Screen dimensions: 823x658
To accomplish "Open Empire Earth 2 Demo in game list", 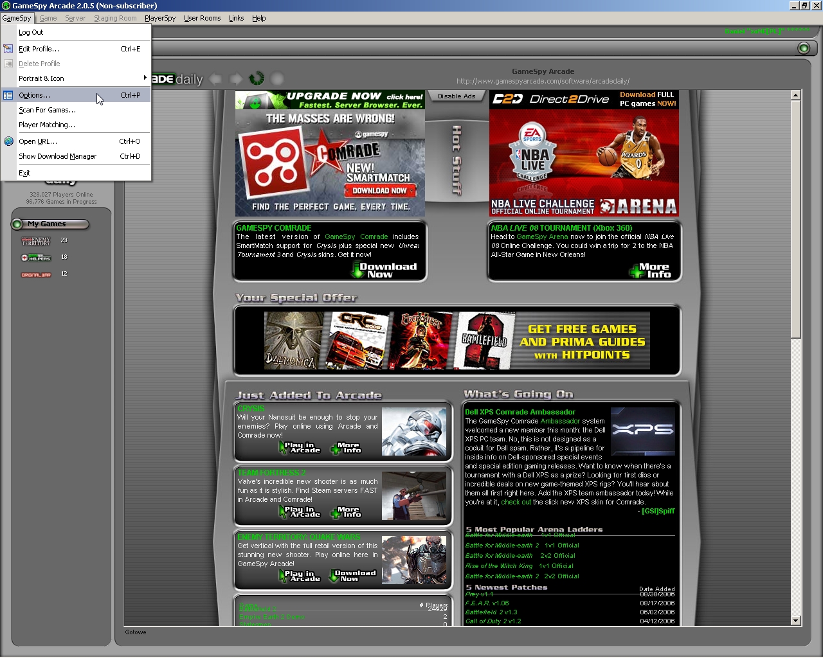I will [272, 617].
